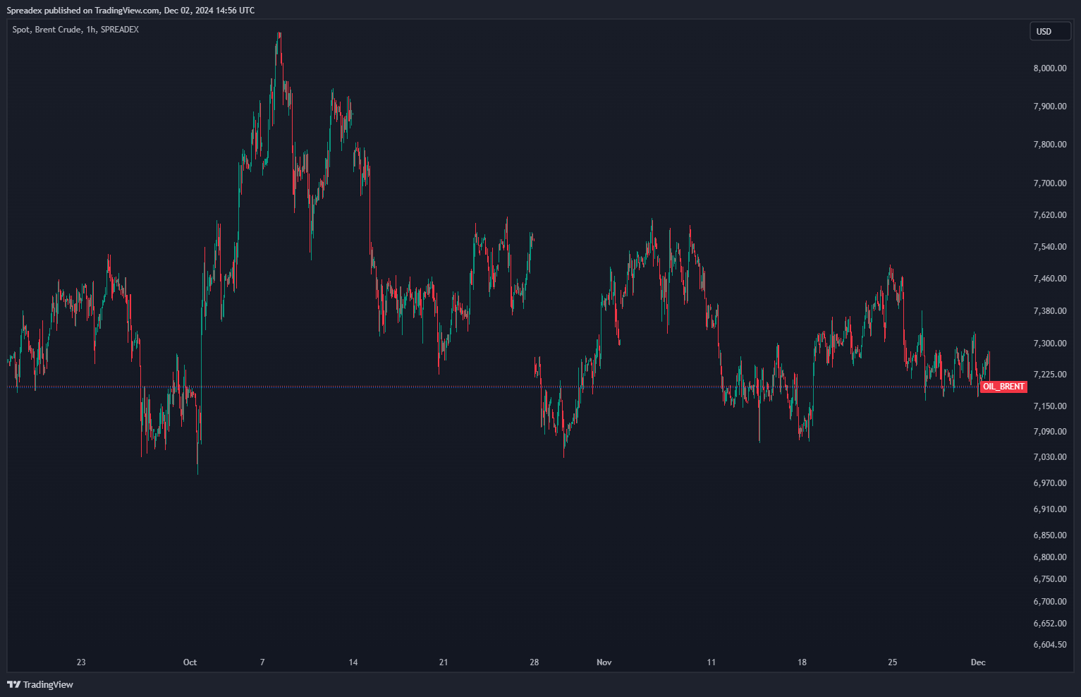
Task: Click the 28 date label on time axis
Action: (535, 662)
